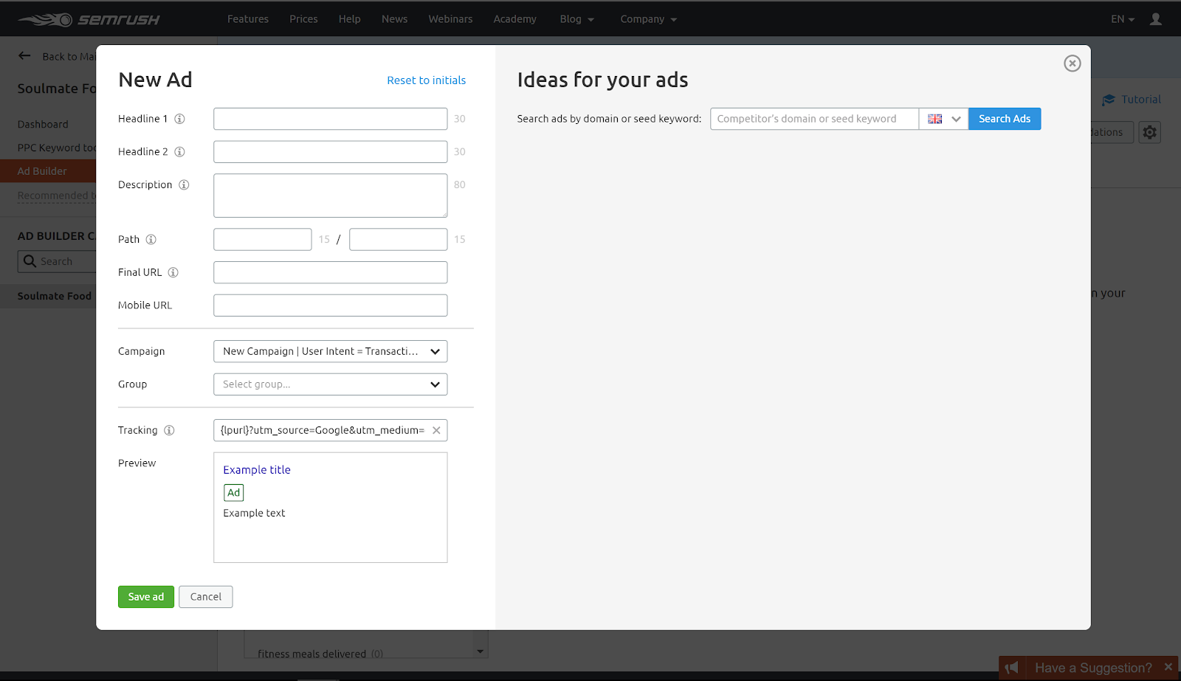The height and width of the screenshot is (681, 1181).
Task: Open Academy in the top nav
Action: click(x=515, y=19)
